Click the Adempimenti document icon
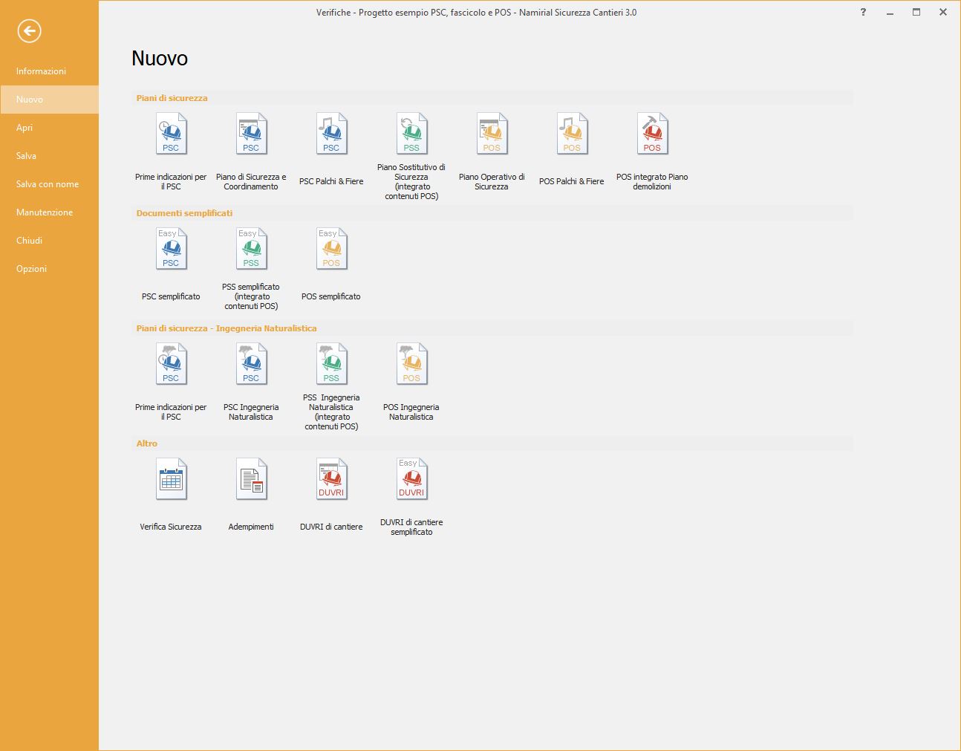Image resolution: width=961 pixels, height=751 pixels. coord(251,480)
